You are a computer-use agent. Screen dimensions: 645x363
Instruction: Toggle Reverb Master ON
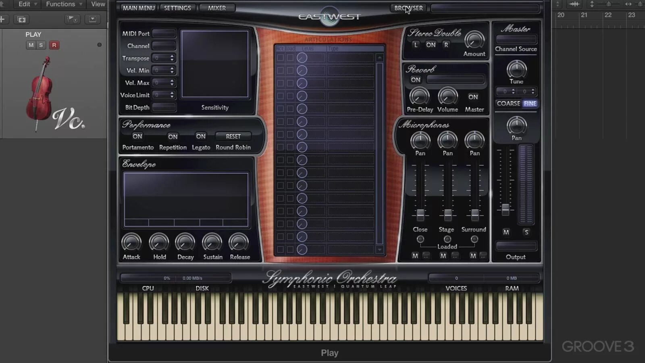point(473,97)
